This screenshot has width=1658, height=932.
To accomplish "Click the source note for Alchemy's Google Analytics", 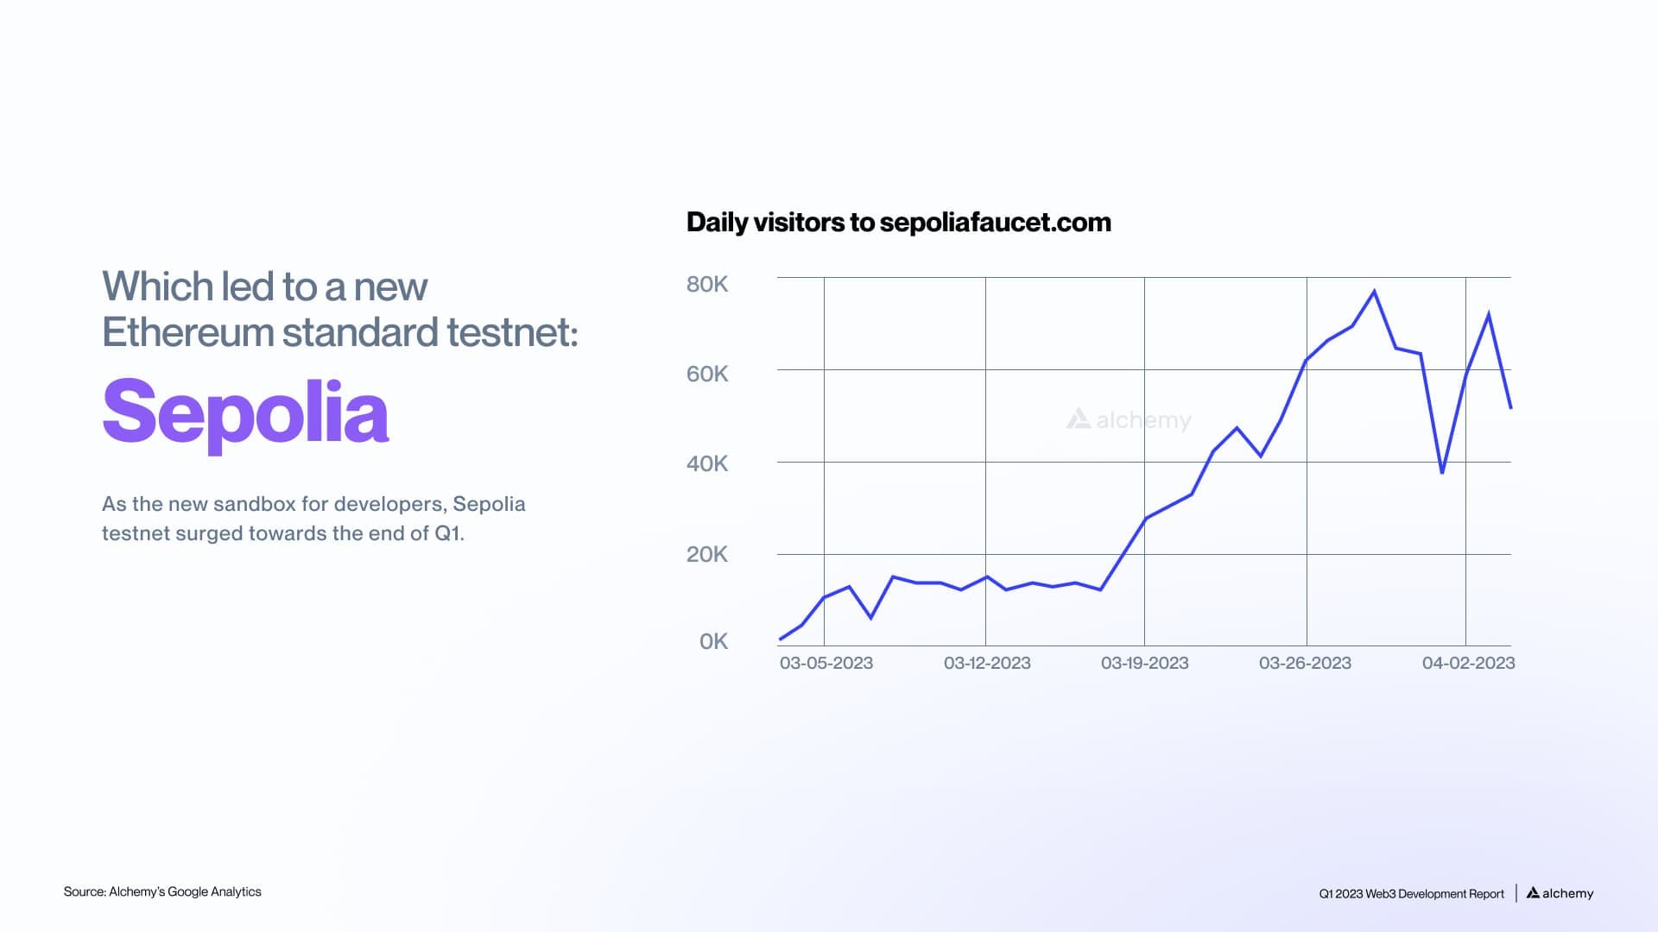I will [x=162, y=891].
